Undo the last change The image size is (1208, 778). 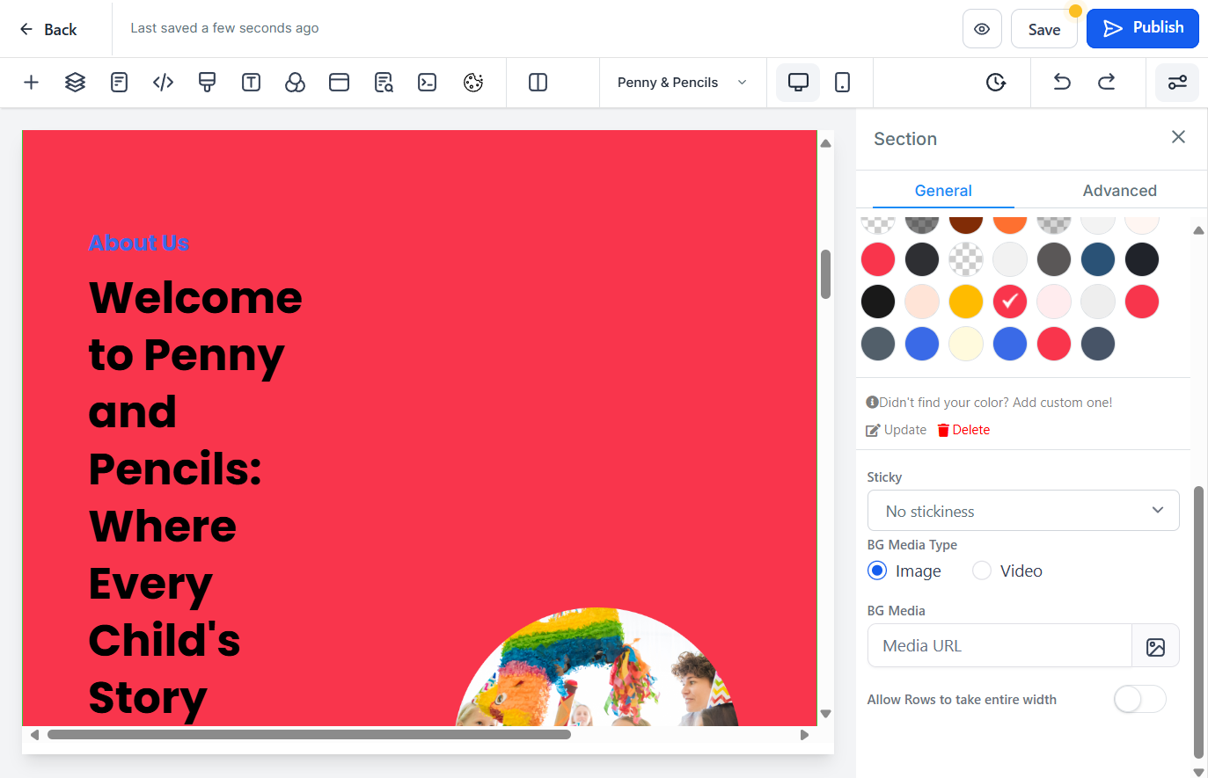[1062, 83]
